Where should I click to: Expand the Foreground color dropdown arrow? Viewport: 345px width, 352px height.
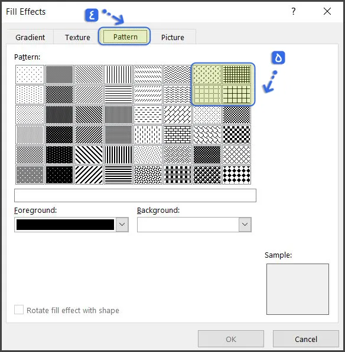(x=122, y=224)
